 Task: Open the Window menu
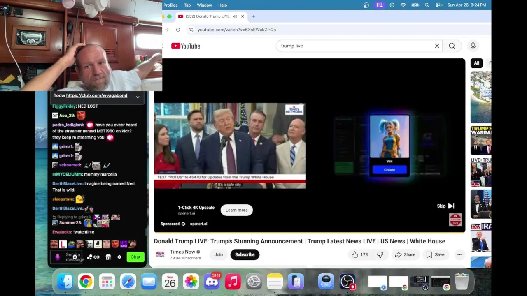[204, 5]
